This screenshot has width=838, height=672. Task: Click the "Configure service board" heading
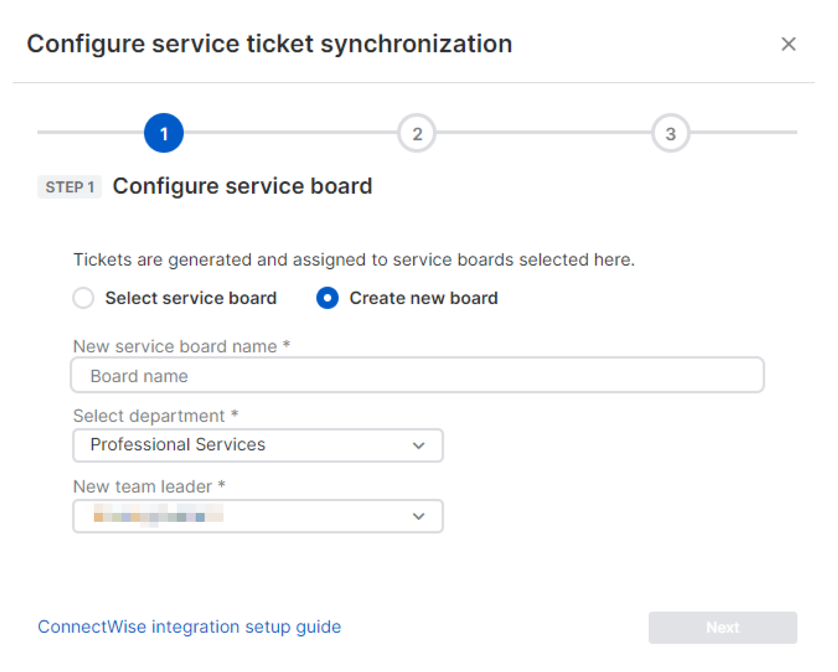point(242,186)
